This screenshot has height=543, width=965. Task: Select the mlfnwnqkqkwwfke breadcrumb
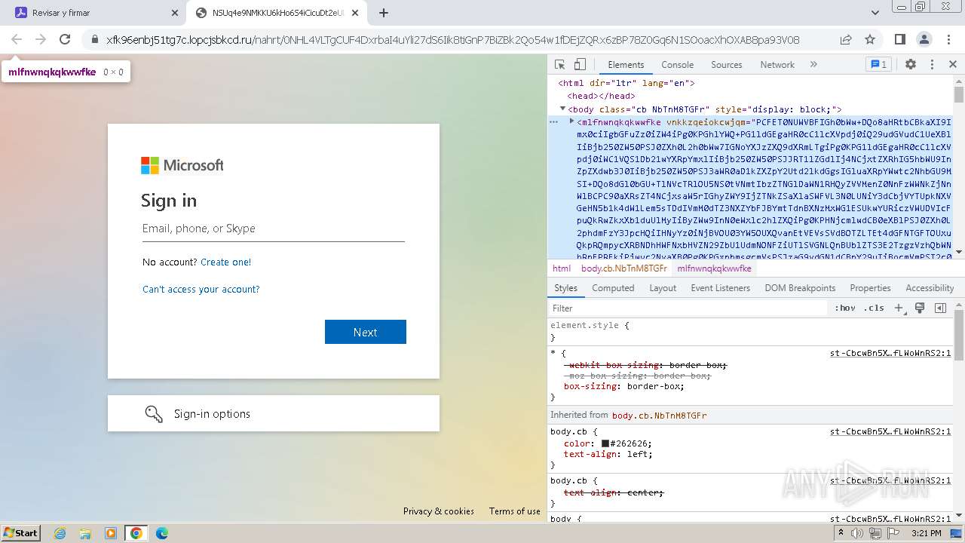pyautogui.click(x=714, y=268)
